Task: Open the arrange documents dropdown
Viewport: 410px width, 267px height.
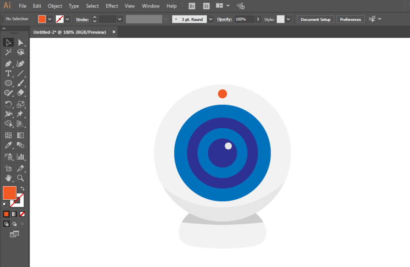Action: pyautogui.click(x=228, y=5)
